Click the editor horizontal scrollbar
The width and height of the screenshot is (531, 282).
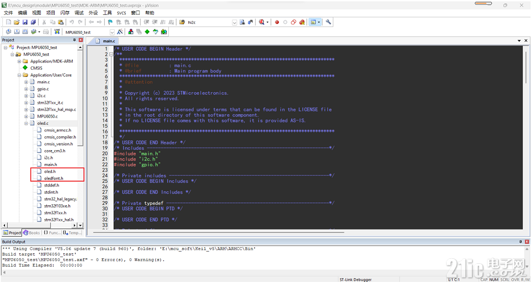pos(219,232)
